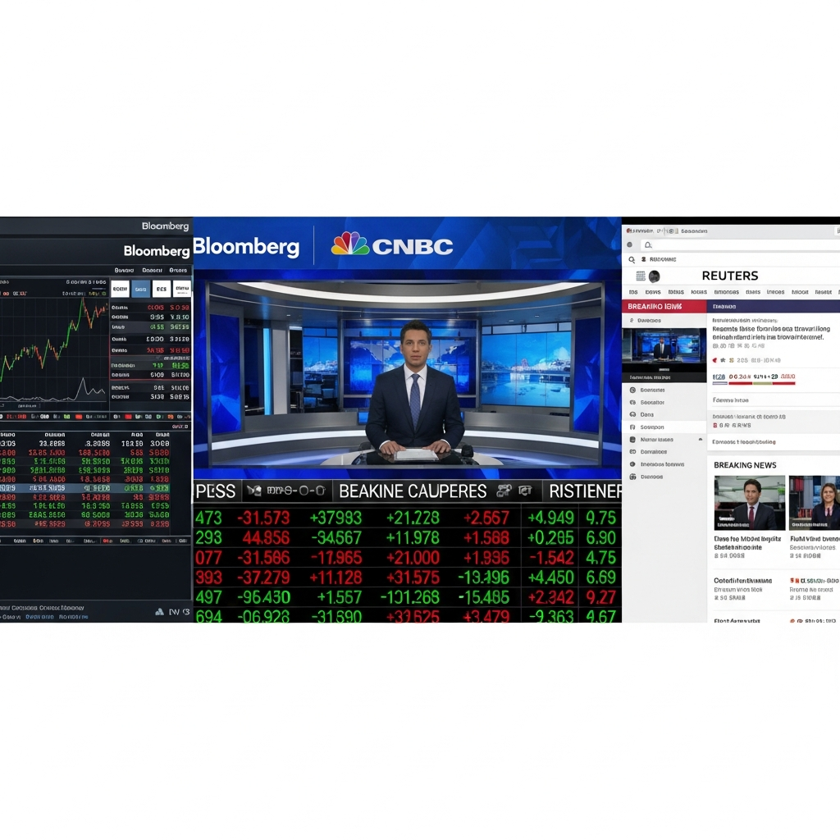Click the magnifier icon in the browser address bar
The image size is (840, 840).
[648, 245]
